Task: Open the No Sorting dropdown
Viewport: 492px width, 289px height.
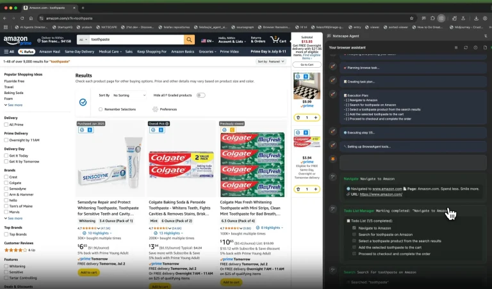Action: (x=129, y=95)
